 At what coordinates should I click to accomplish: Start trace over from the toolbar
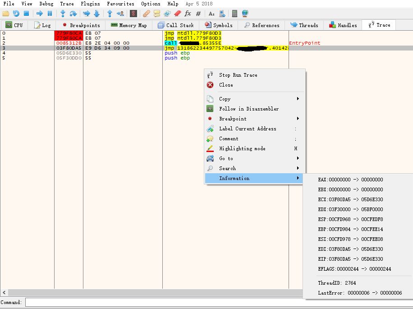click(96, 14)
